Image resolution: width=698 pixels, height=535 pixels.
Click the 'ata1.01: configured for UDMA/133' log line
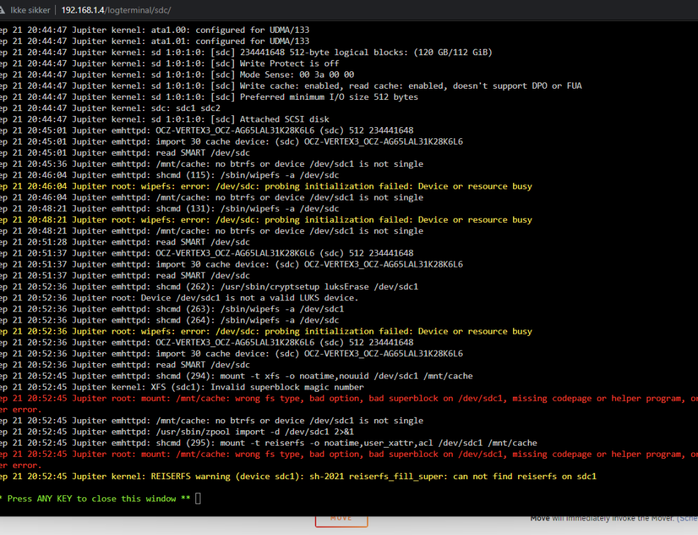(x=154, y=41)
